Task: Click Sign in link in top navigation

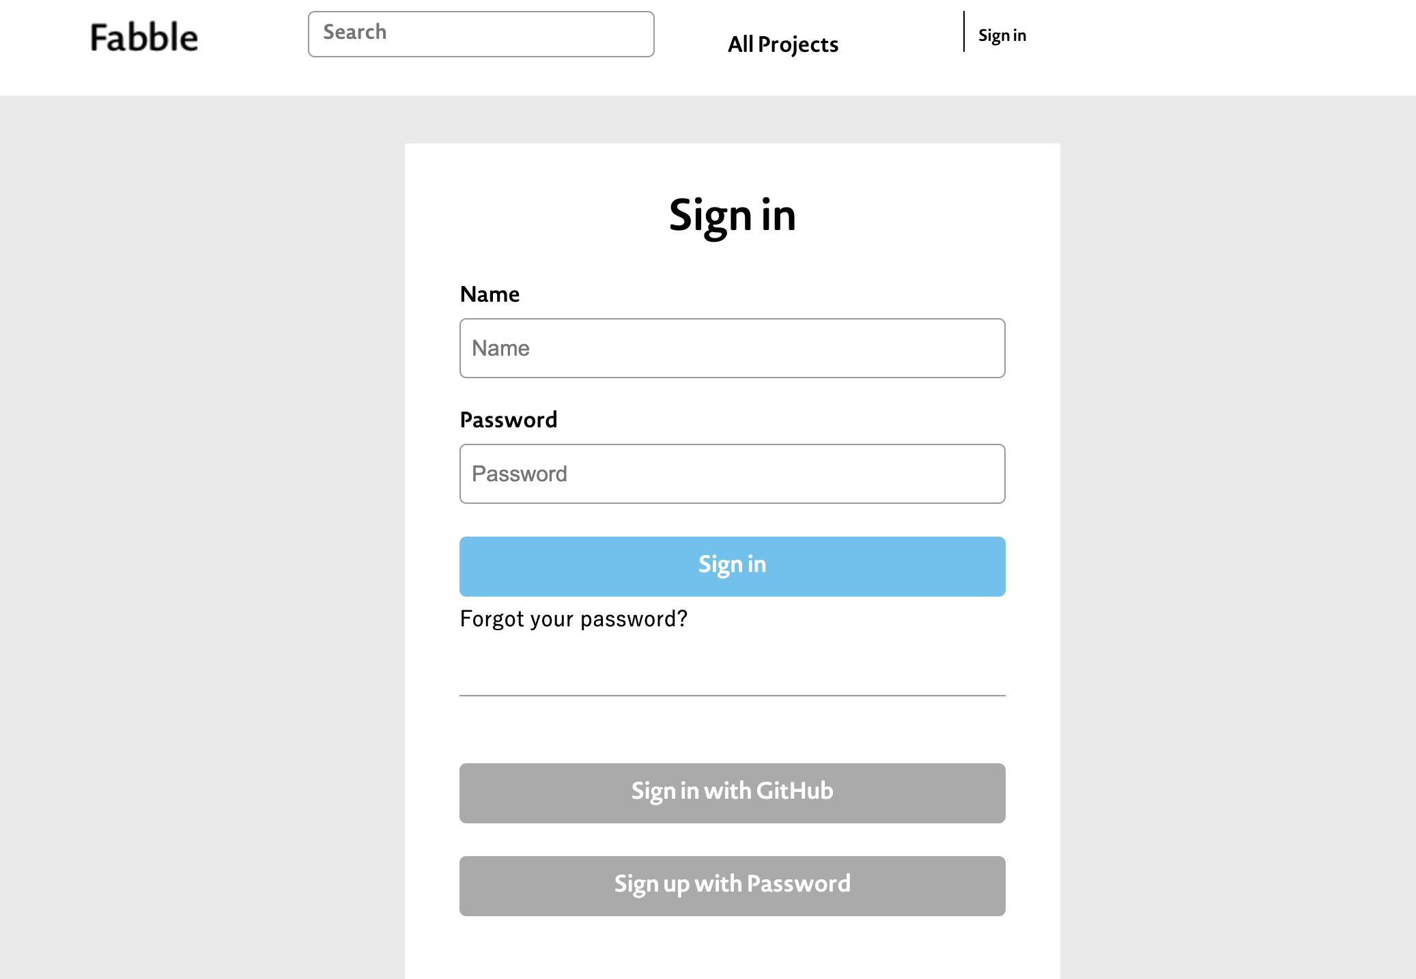Action: [1002, 36]
